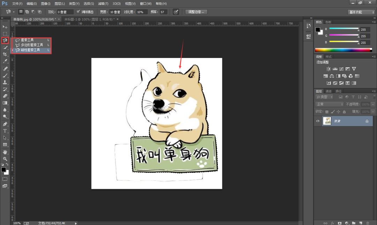Viewport: 377px width, 225px height.
Task: Choose New Selection mode
Action: (21, 12)
